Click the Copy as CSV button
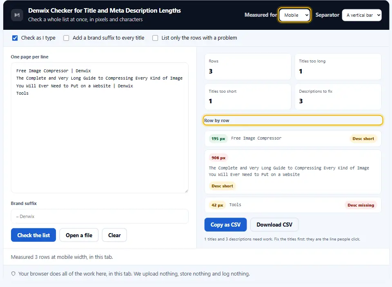The image size is (392, 287). tap(225, 225)
